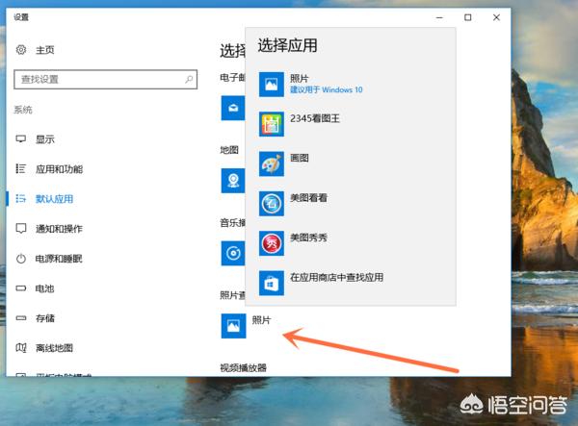Viewport: 578px width, 426px height.
Task: Click the 主页 label
Action: pyautogui.click(x=45, y=50)
